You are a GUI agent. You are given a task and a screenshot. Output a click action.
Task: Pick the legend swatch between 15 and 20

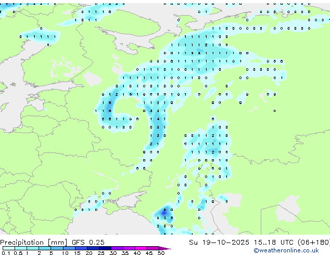pos(81,248)
